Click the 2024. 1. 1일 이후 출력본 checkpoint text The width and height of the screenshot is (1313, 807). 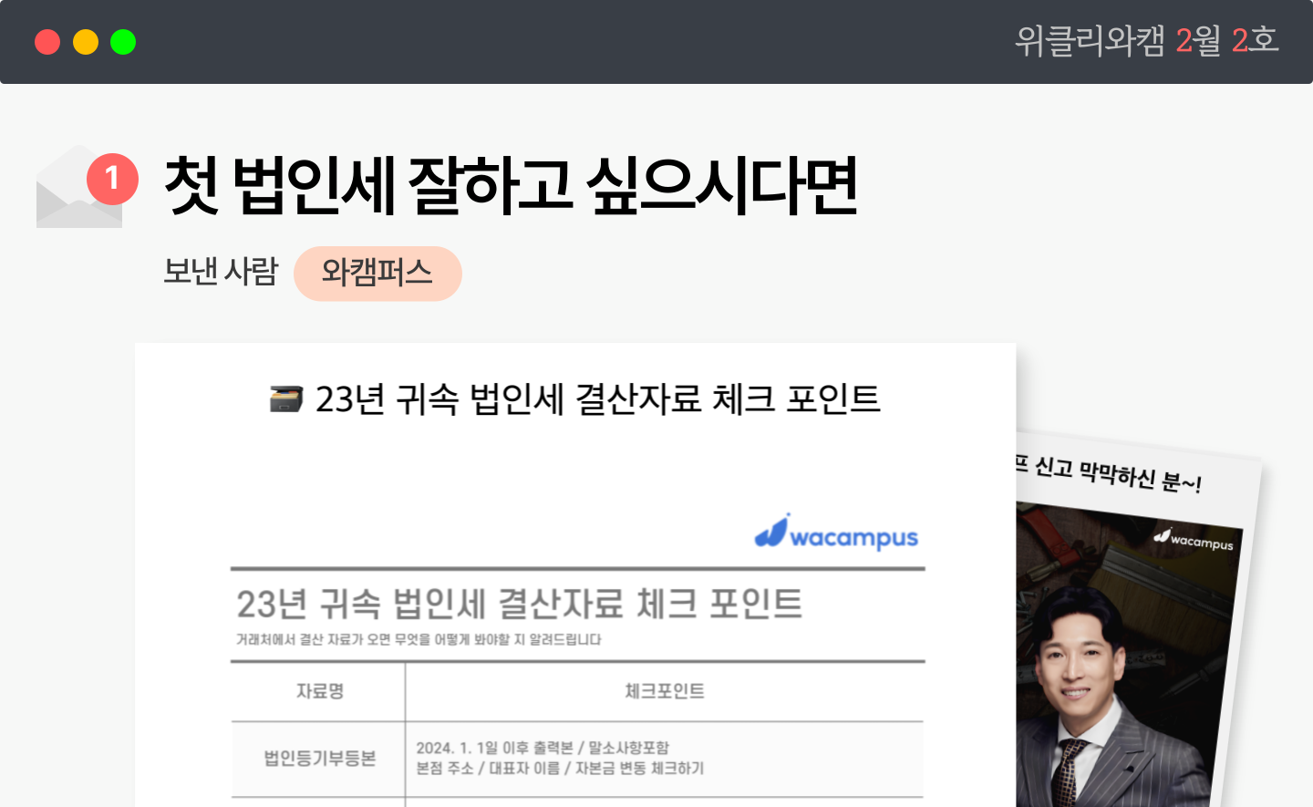[x=543, y=748]
